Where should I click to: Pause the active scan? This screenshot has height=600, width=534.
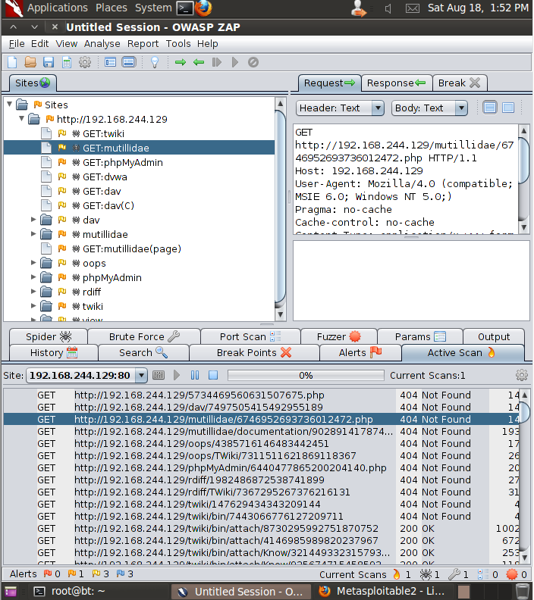click(195, 375)
